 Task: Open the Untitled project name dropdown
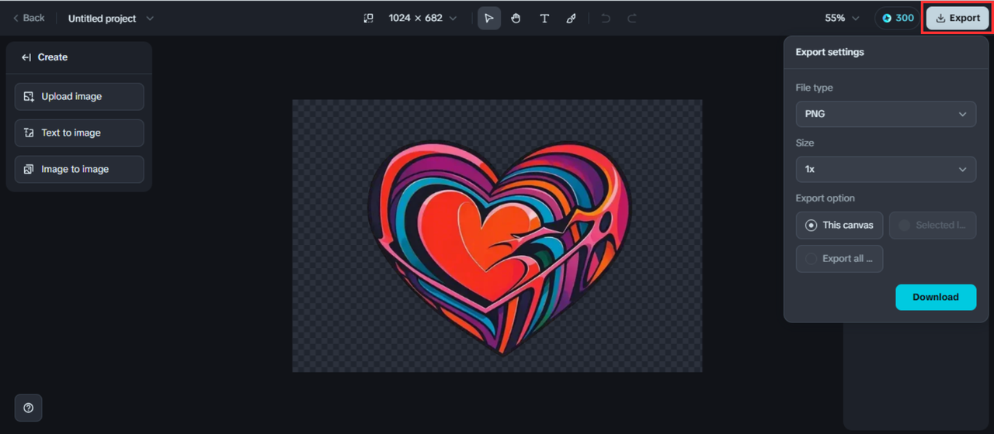point(111,18)
